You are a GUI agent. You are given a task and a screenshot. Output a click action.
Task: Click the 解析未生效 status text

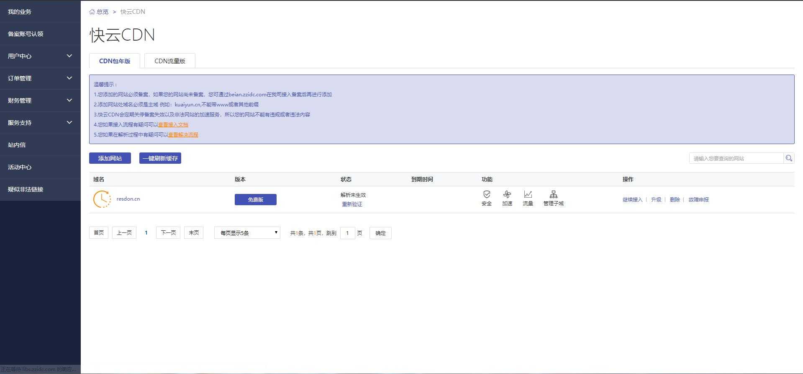coord(353,195)
